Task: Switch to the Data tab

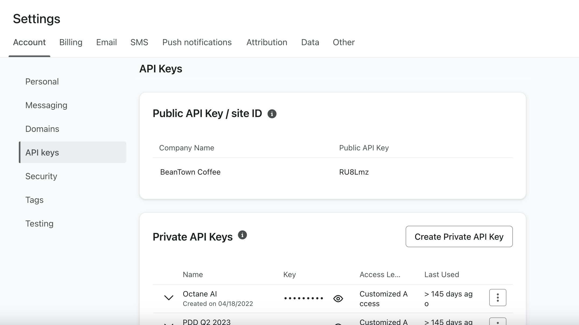Action: 310,42
